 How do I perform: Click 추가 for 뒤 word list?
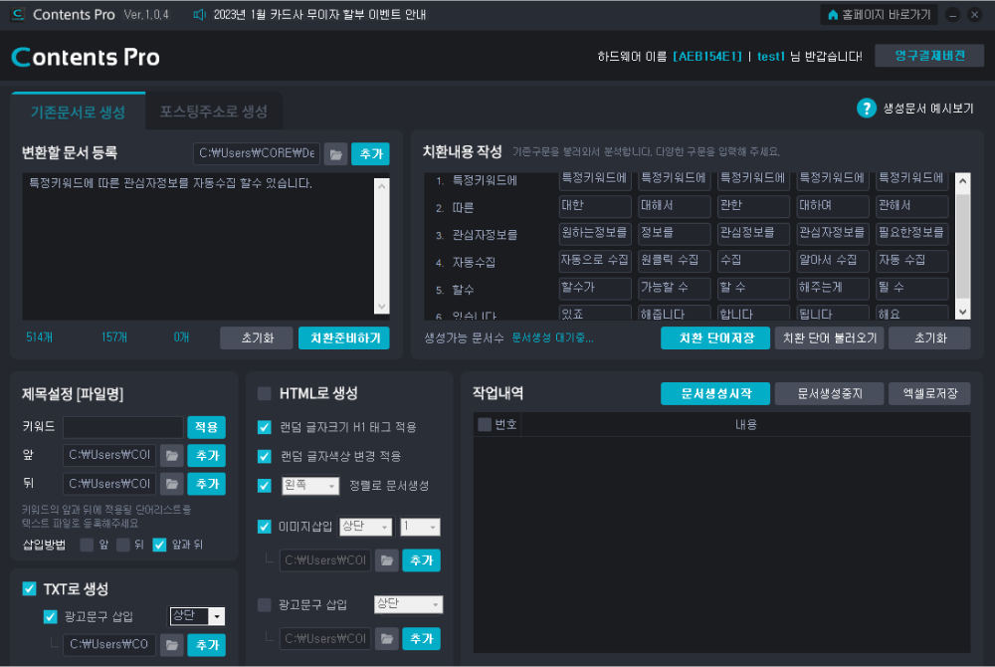[x=206, y=484]
